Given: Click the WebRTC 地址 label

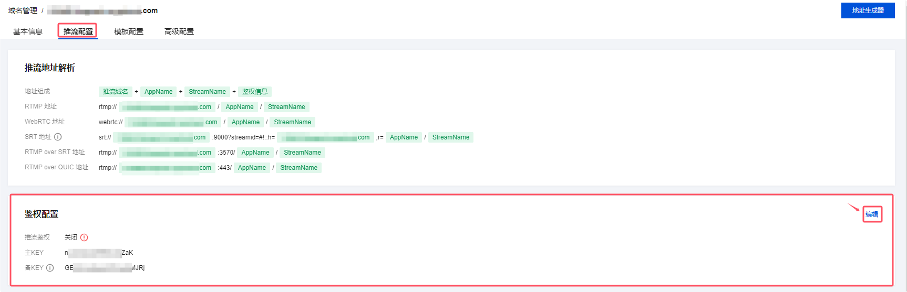Looking at the screenshot, I should pos(45,122).
